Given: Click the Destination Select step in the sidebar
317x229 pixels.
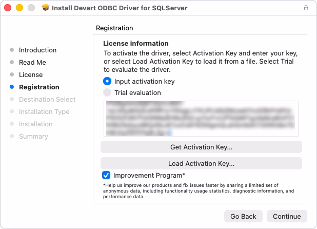Looking at the screenshot, I should 47,99.
